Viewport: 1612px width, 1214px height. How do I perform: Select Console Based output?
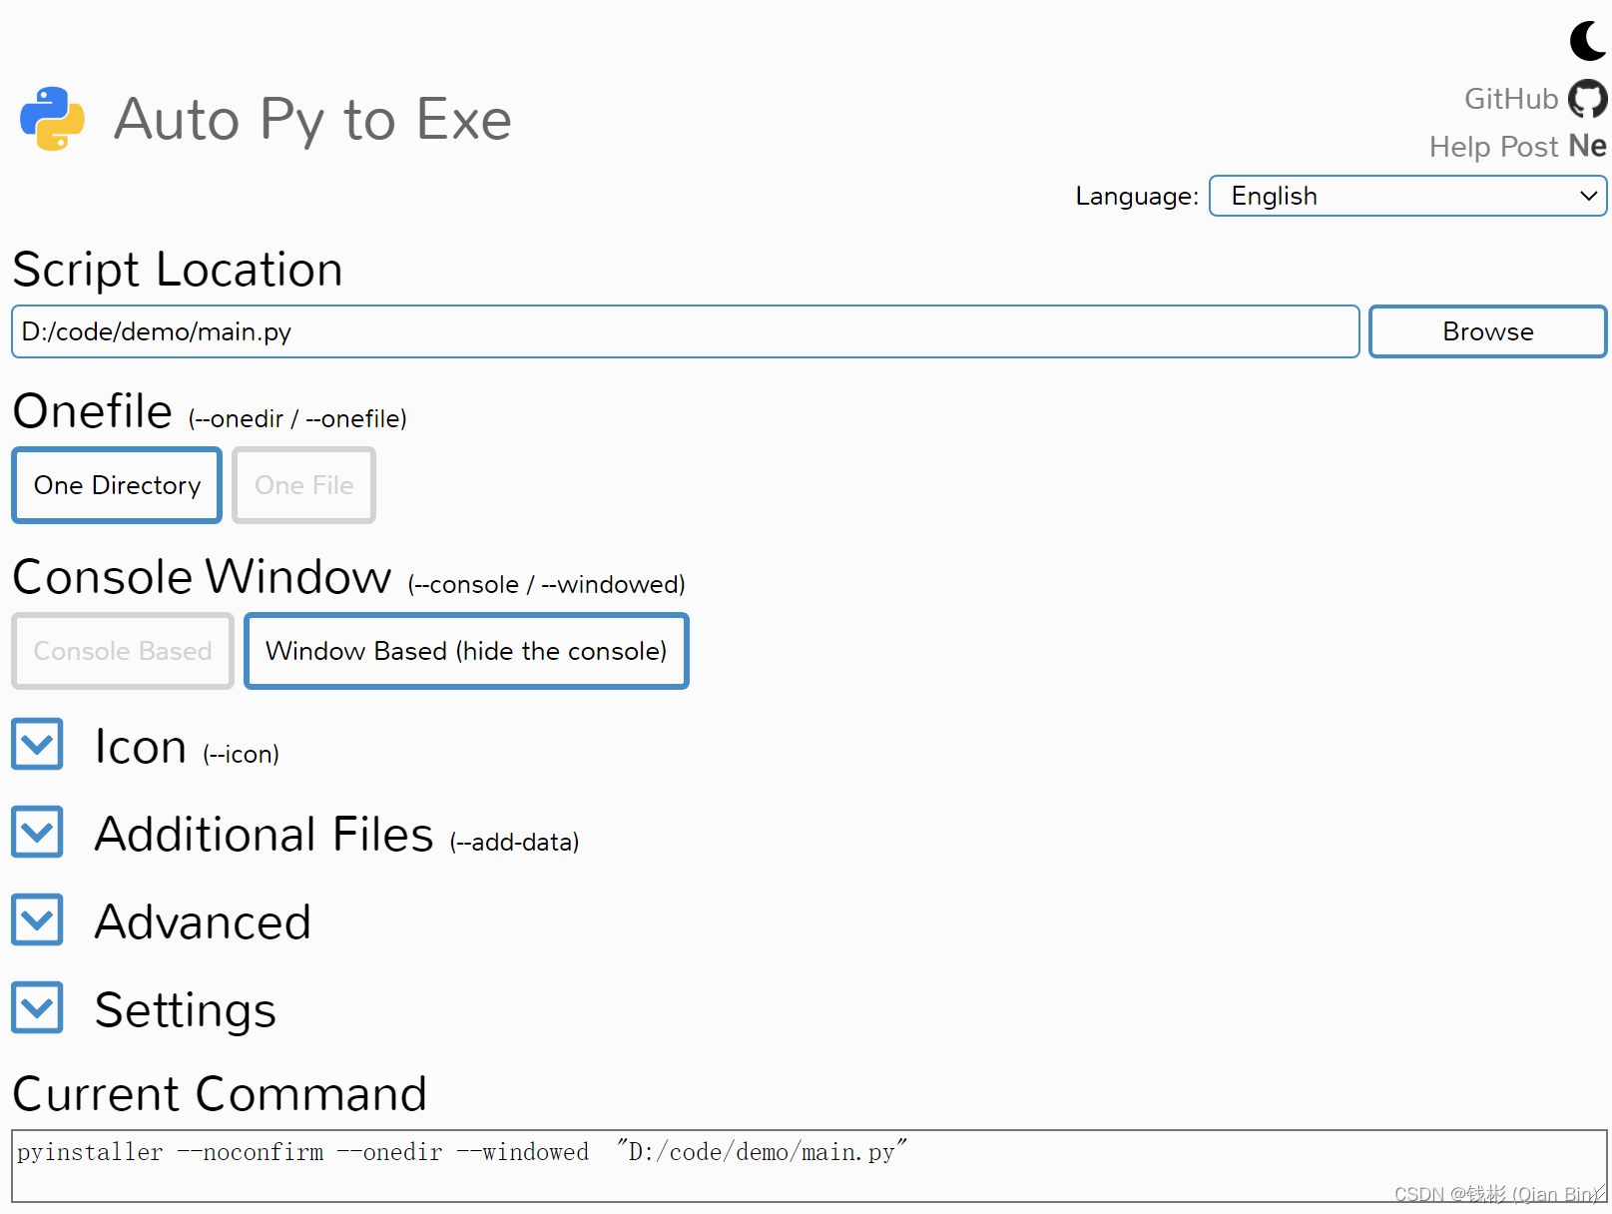click(122, 651)
